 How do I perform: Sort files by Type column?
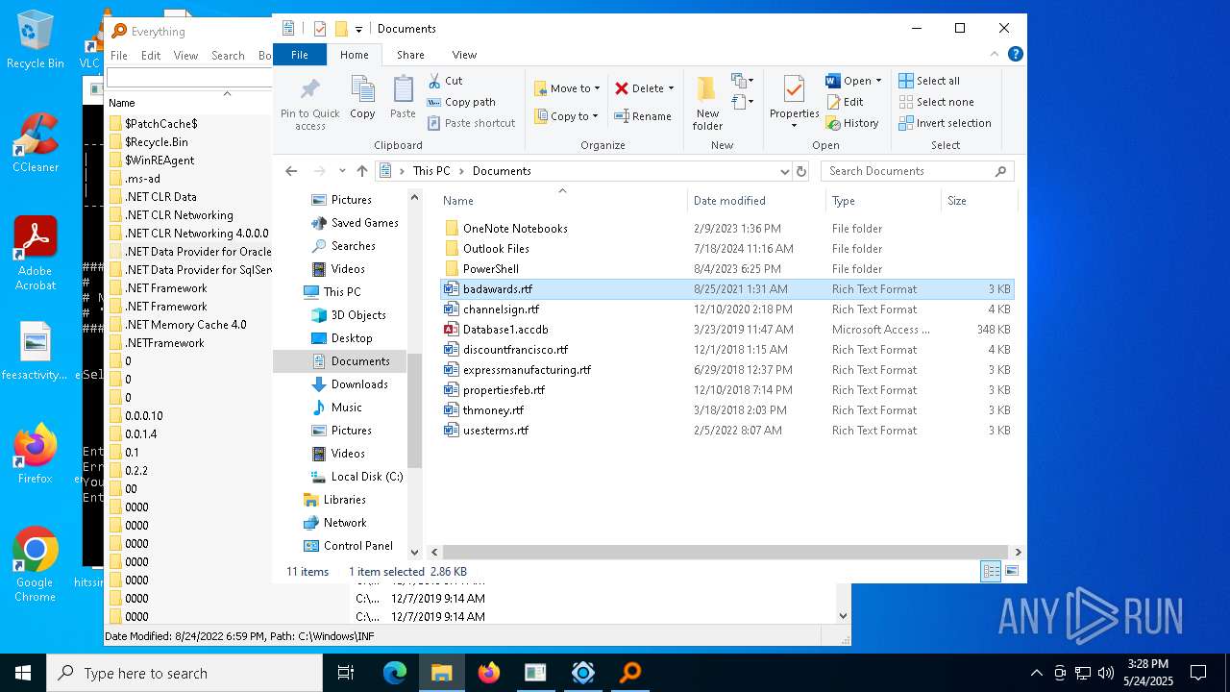click(x=883, y=201)
